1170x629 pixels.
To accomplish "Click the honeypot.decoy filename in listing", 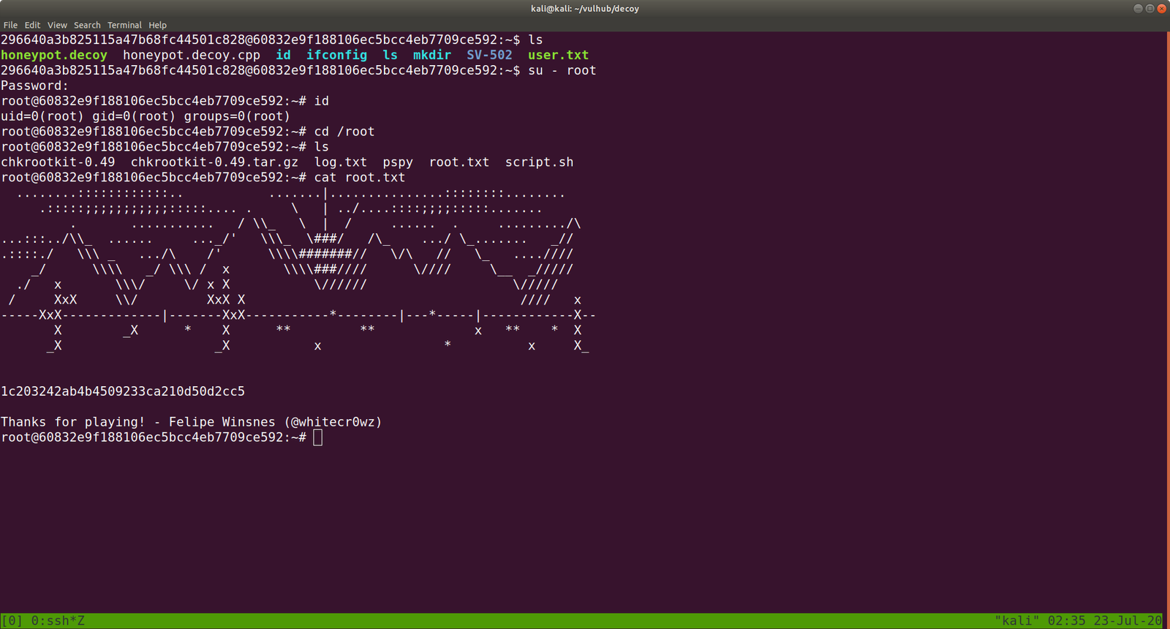I will pos(54,55).
